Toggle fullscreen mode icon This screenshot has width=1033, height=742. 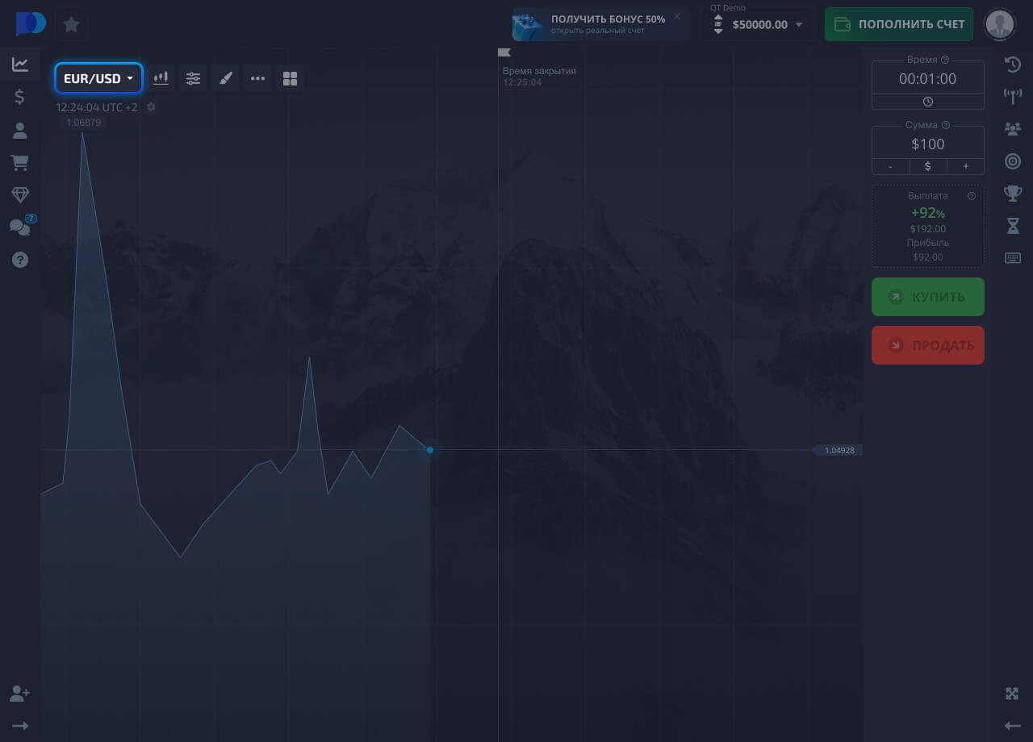[1013, 694]
